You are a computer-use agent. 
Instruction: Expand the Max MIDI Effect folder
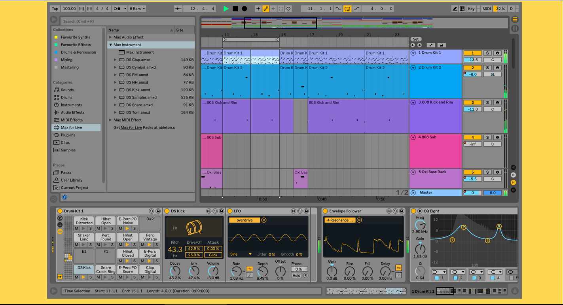110,120
